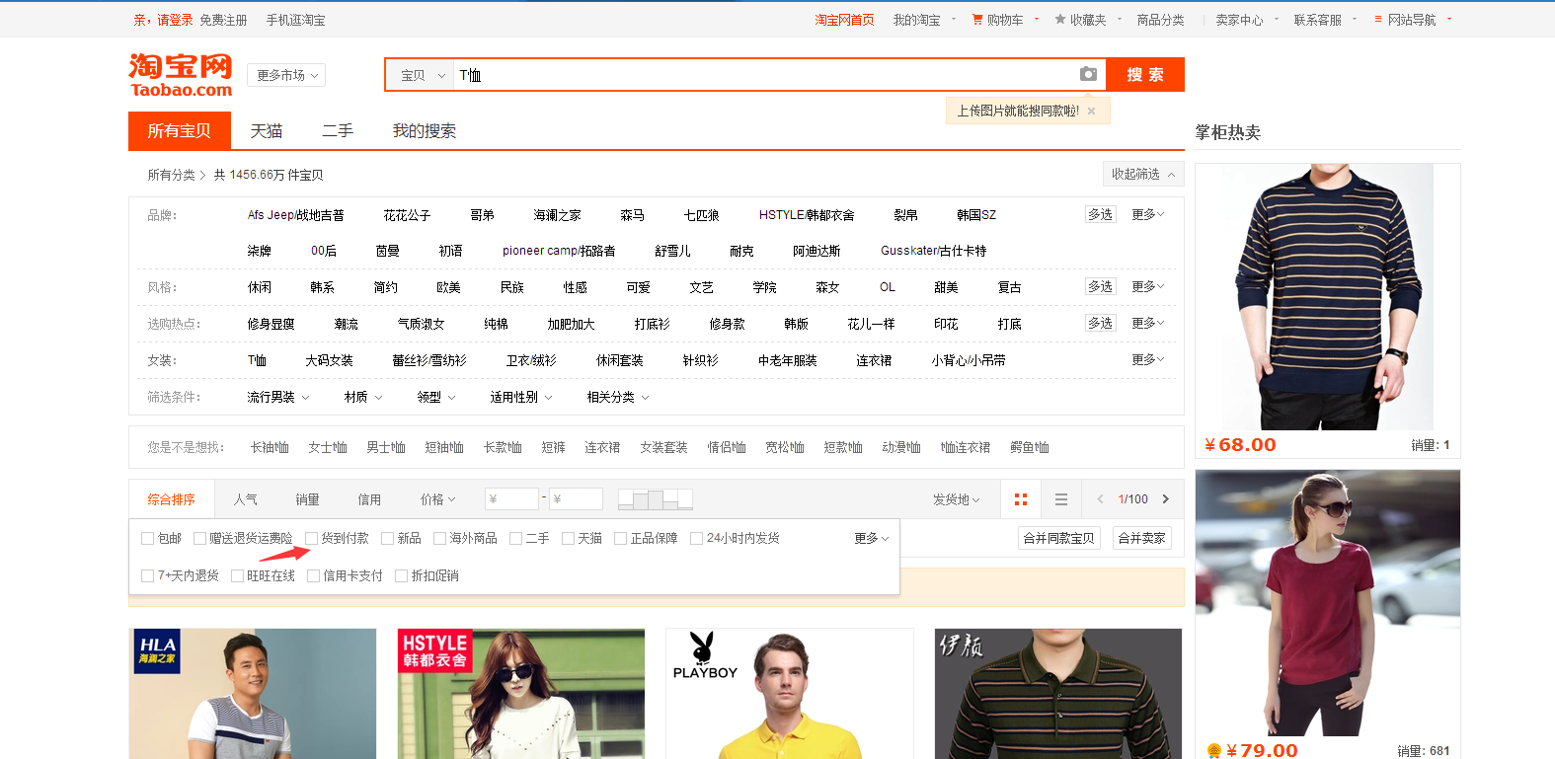The height and width of the screenshot is (759, 1555).
Task: Tick the 折扣促销 checkbox
Action: pos(401,575)
